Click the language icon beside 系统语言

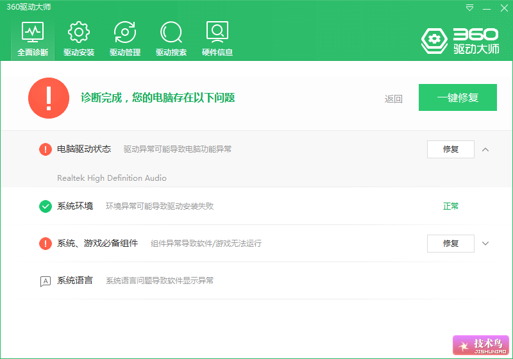click(46, 281)
